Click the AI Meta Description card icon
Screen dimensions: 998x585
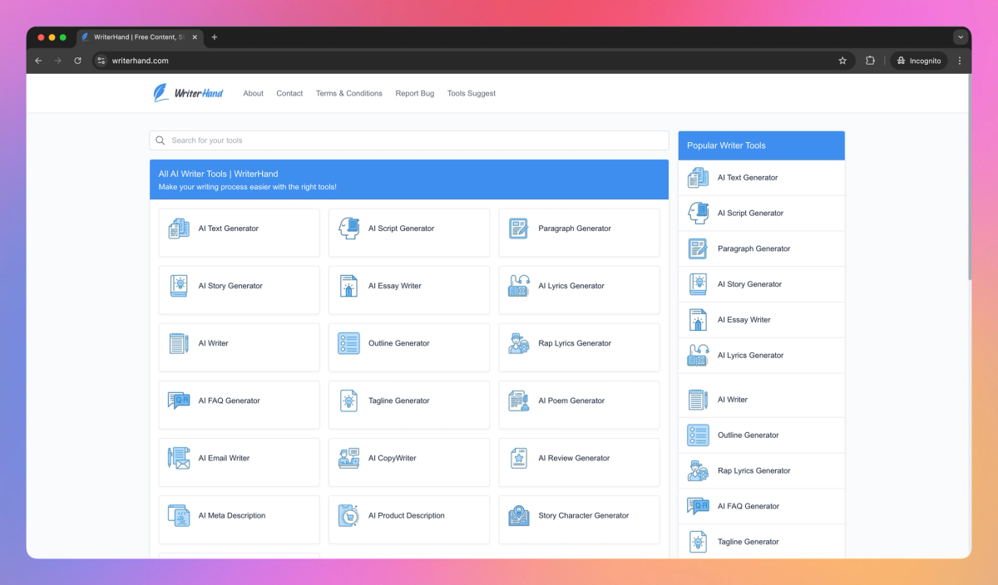(179, 515)
